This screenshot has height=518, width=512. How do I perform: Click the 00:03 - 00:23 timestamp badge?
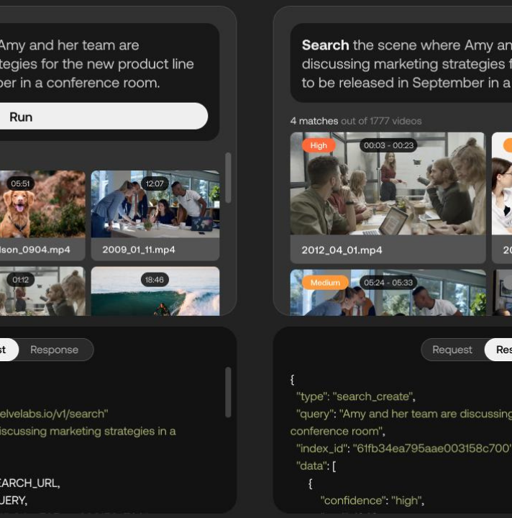388,145
